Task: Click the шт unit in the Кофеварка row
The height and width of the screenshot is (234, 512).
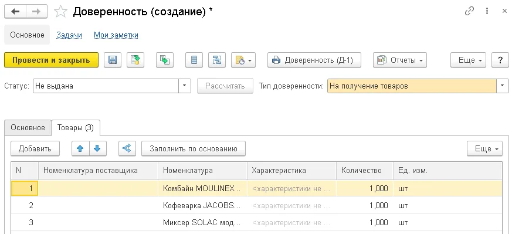Action: coord(447,206)
